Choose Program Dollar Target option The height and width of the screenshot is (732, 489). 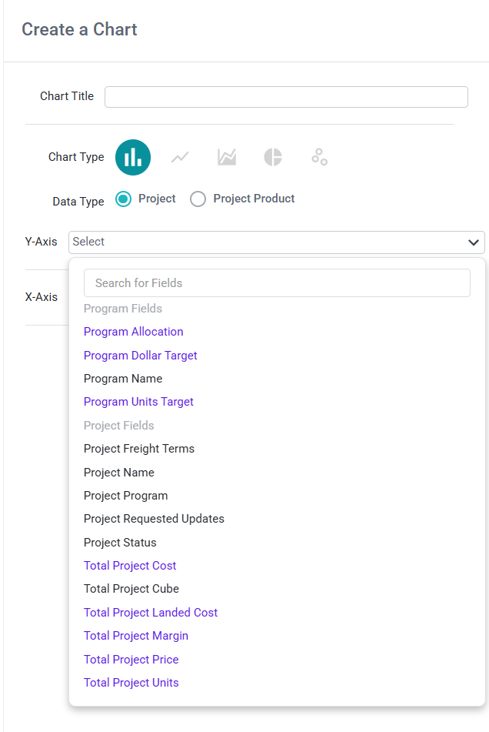140,356
